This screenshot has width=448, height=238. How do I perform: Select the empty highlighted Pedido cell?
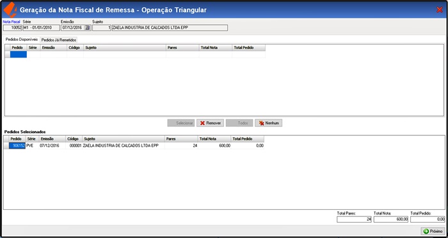[x=19, y=54]
